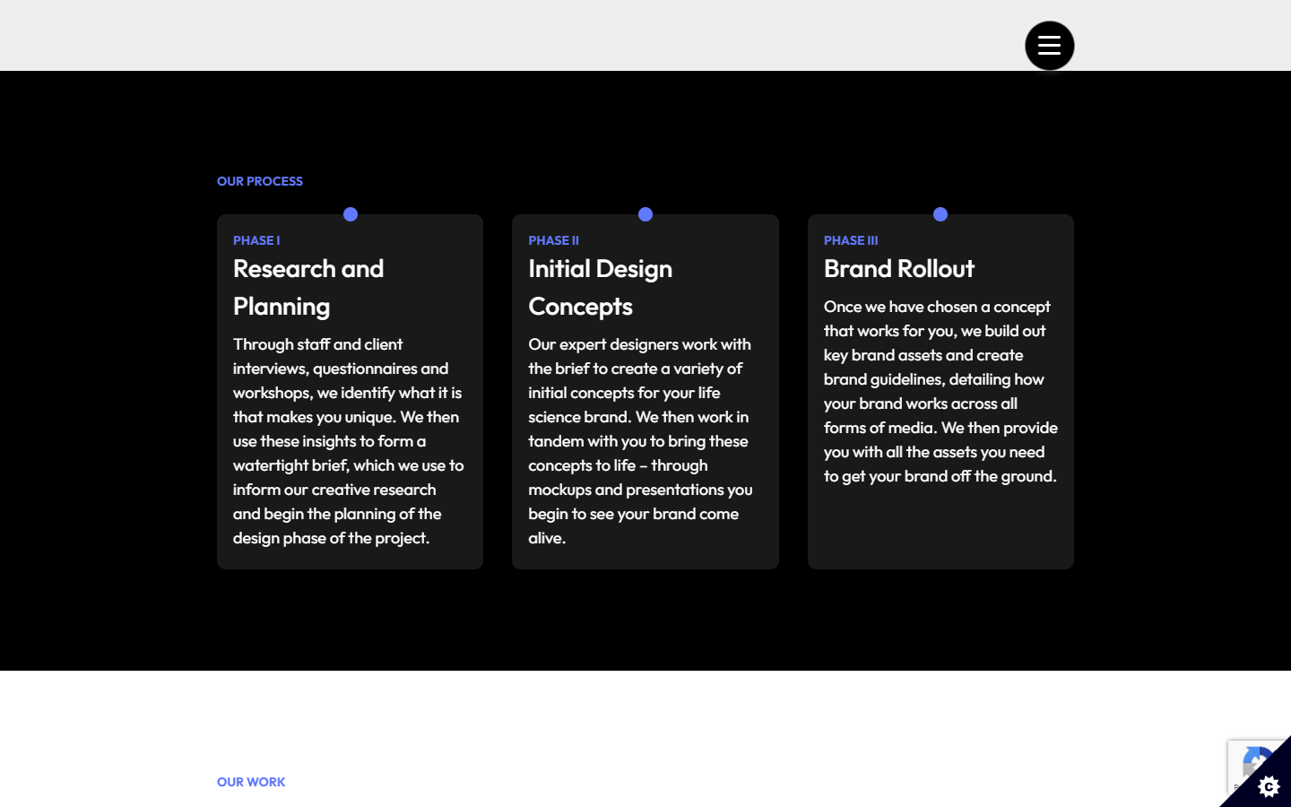The width and height of the screenshot is (1291, 807).
Task: Toggle the Phase I card selection
Action: tap(350, 392)
